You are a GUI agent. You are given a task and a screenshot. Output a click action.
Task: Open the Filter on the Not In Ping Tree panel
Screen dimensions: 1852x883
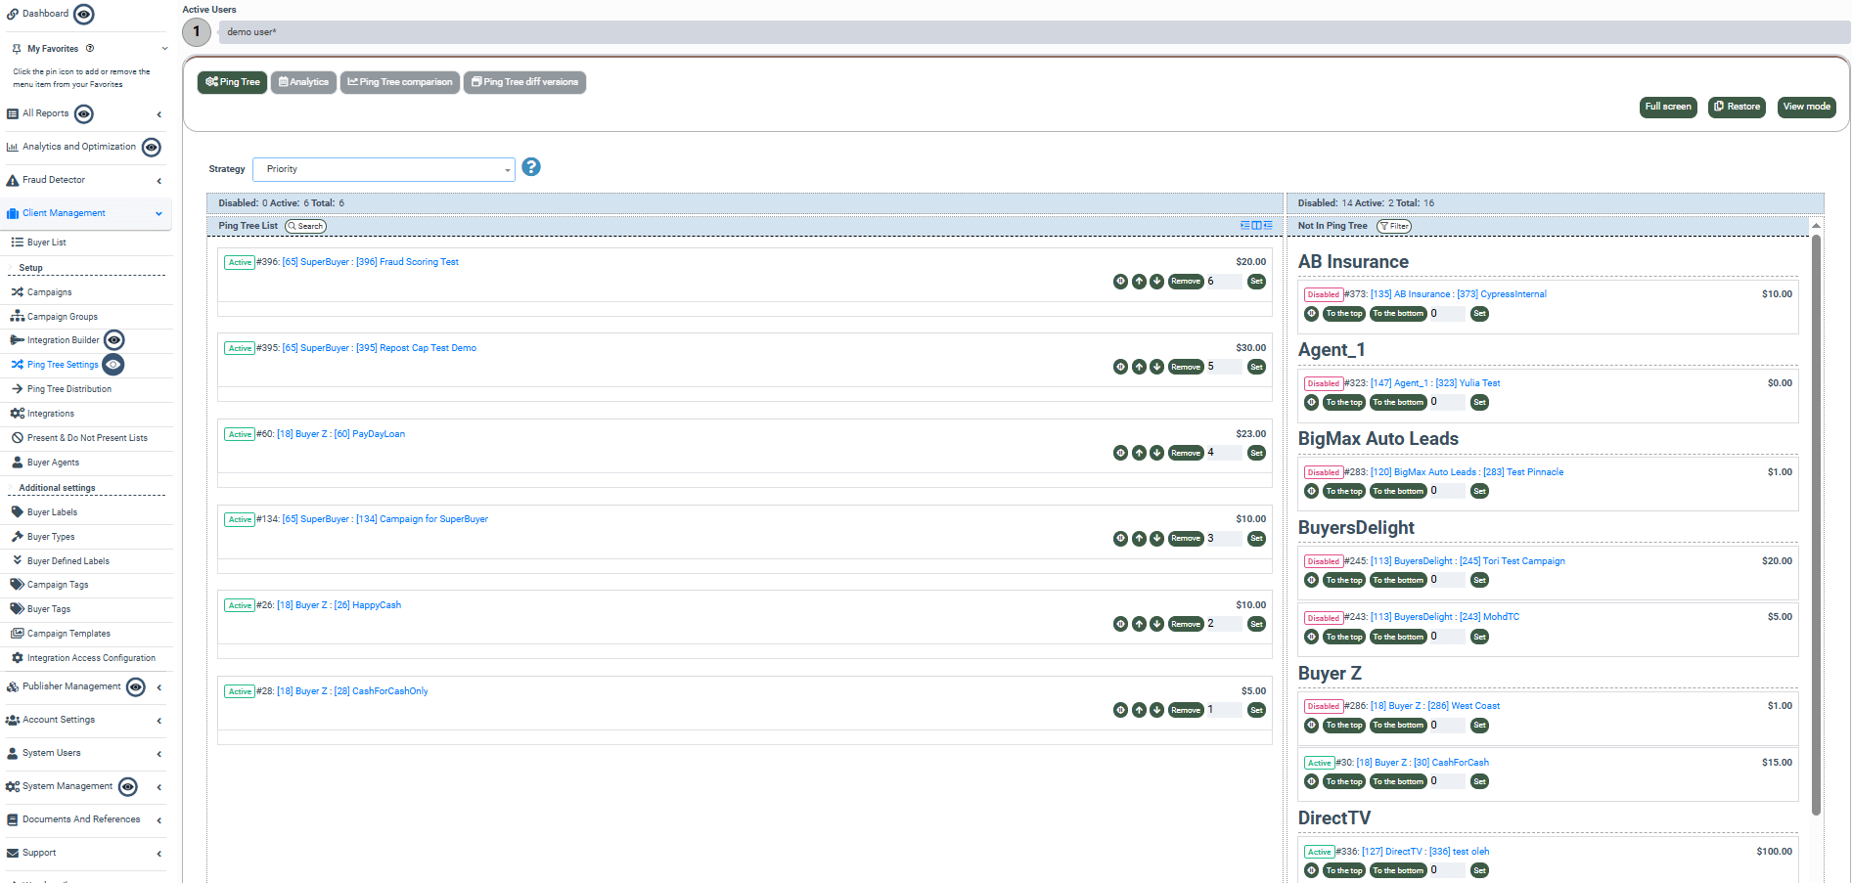click(x=1393, y=225)
